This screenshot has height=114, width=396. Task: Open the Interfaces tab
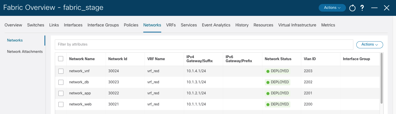pos(73,25)
